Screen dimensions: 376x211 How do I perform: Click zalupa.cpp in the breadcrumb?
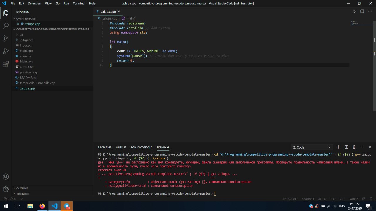point(110,18)
